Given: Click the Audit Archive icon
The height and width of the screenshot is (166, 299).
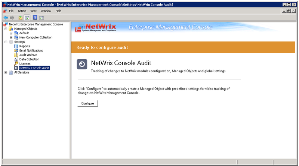Looking at the screenshot, I should [16, 55].
